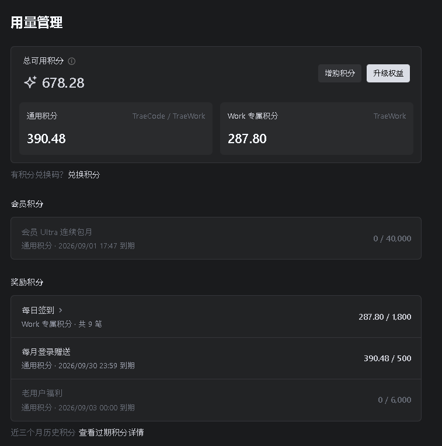Open the 查看过期积分详情 link
The width and height of the screenshot is (442, 446).
click(x=111, y=433)
